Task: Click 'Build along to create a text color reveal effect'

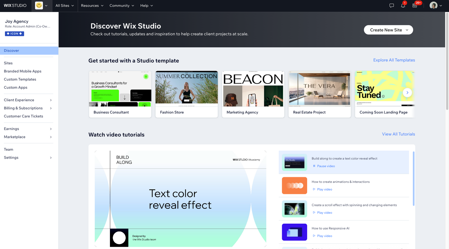Action: tap(344, 158)
